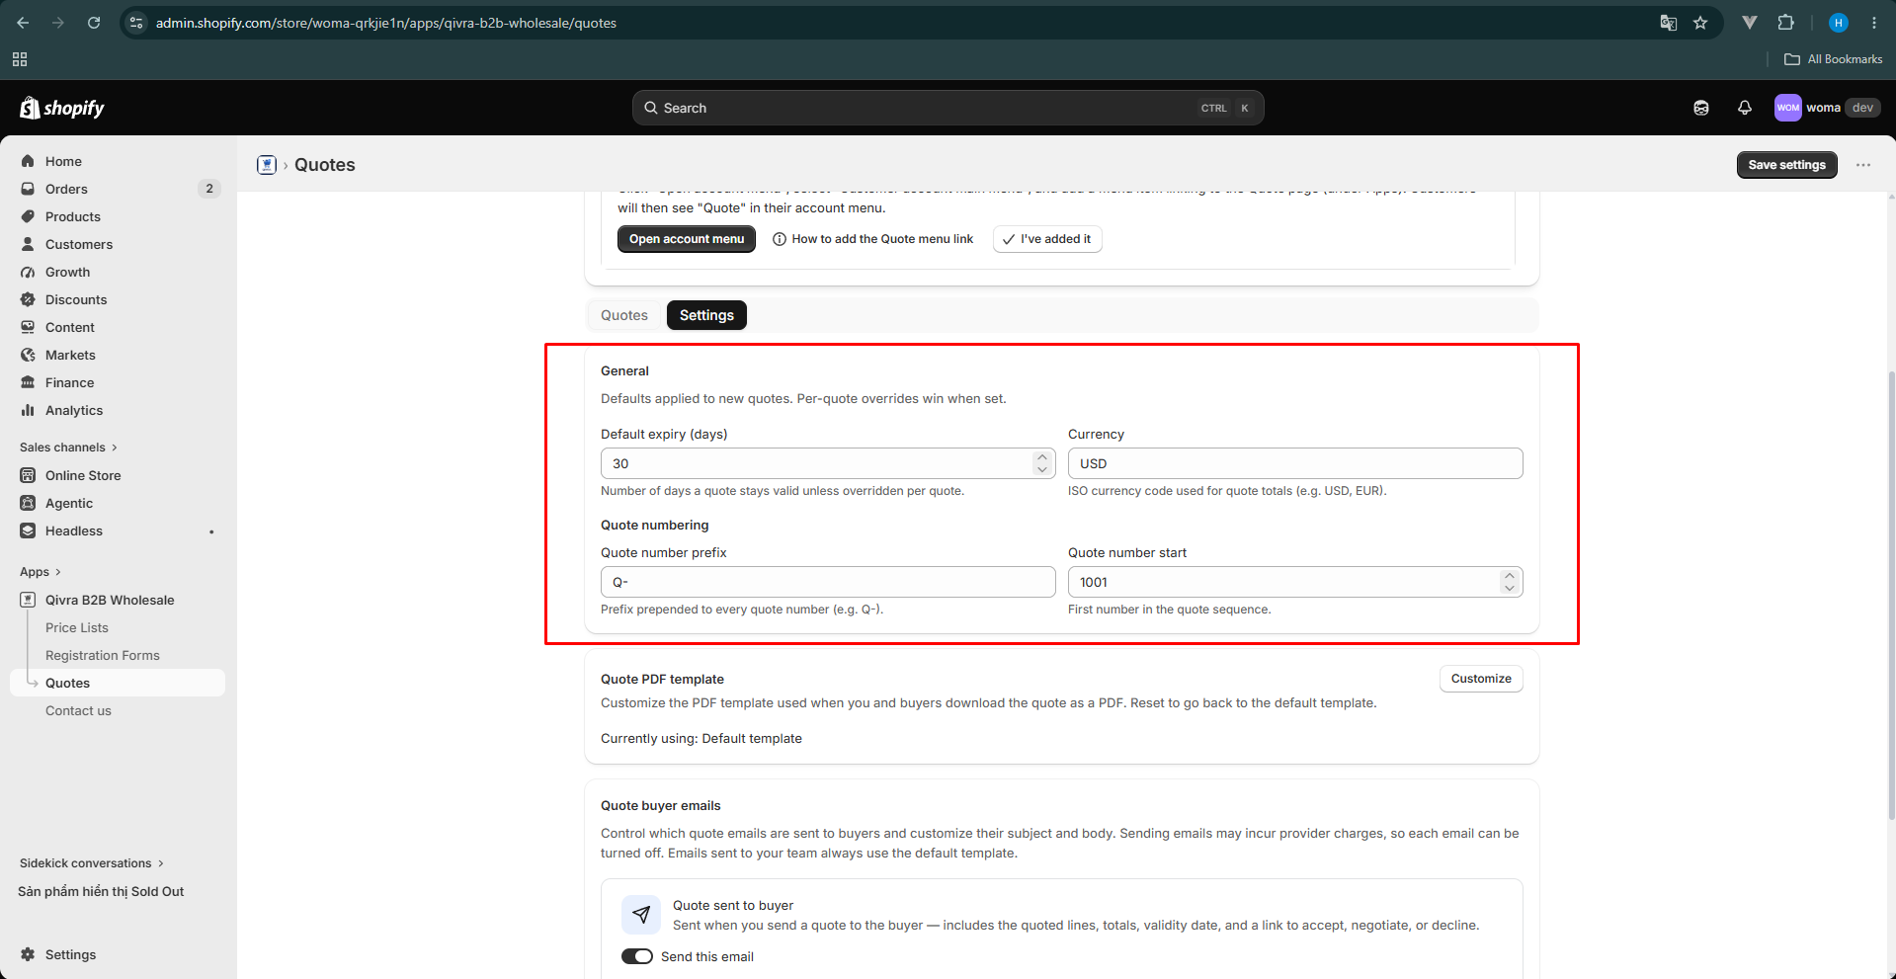The height and width of the screenshot is (979, 1896).
Task: Open the browser extensions puzzle icon
Action: [1785, 23]
